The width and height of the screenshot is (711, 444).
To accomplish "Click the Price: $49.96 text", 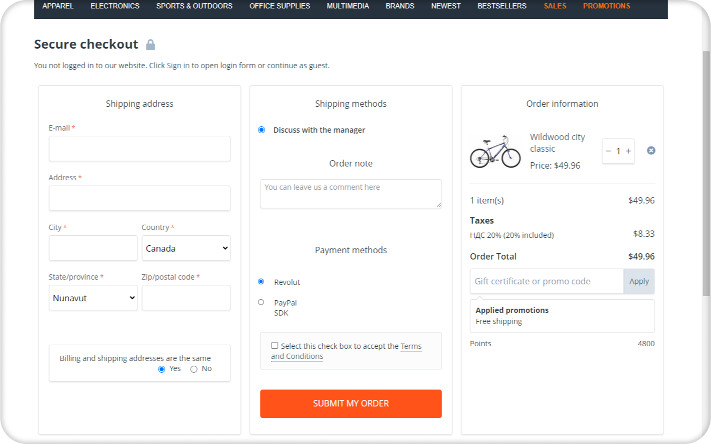I will [x=555, y=165].
